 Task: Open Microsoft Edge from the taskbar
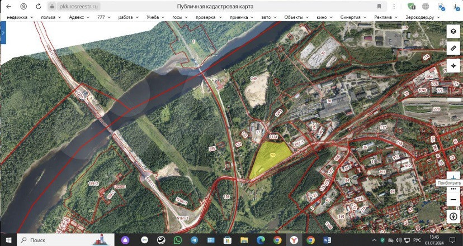tap(261, 240)
